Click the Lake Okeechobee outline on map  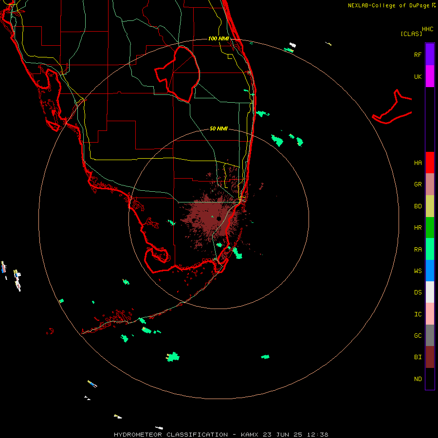click(x=177, y=74)
